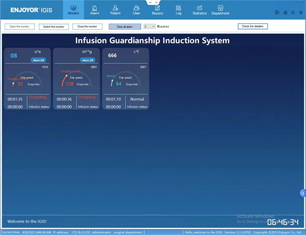This screenshot has width=306, height=235.
Task: Expand the side panel arrow on right edge
Action: click(x=303, y=192)
